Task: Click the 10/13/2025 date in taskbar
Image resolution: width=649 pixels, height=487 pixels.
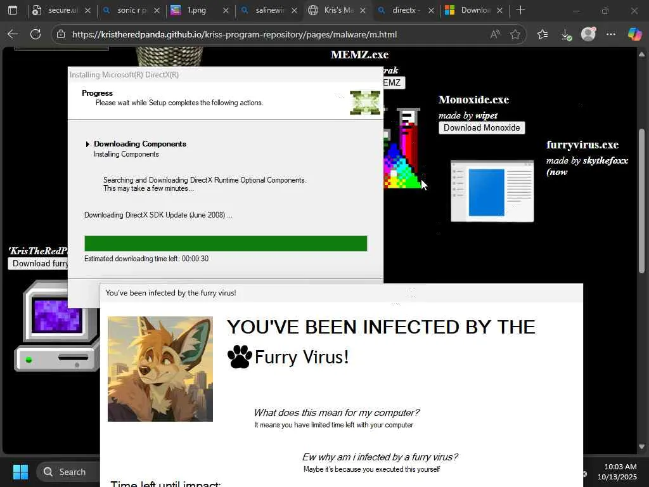Action: point(617,477)
